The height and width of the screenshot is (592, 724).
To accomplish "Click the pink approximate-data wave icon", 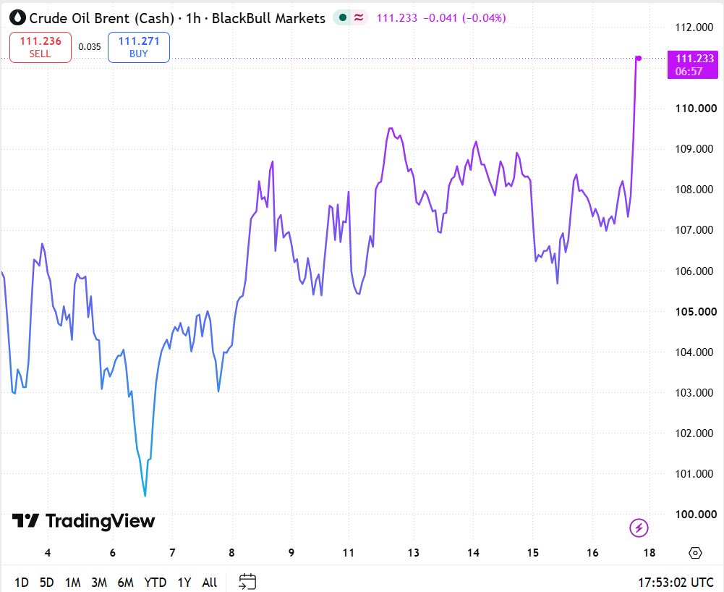I will [x=359, y=17].
